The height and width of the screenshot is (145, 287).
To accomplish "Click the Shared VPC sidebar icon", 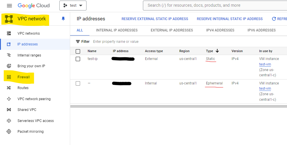I will point(9,109).
